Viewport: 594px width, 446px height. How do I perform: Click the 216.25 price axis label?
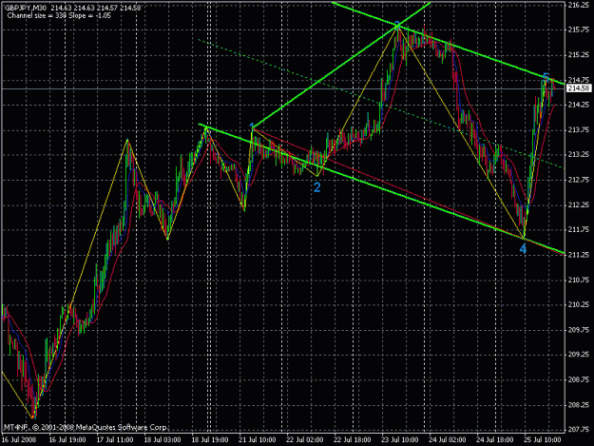coord(579,5)
